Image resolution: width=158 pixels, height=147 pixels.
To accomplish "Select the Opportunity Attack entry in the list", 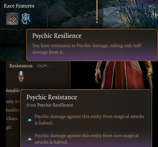I will [x=13, y=102].
